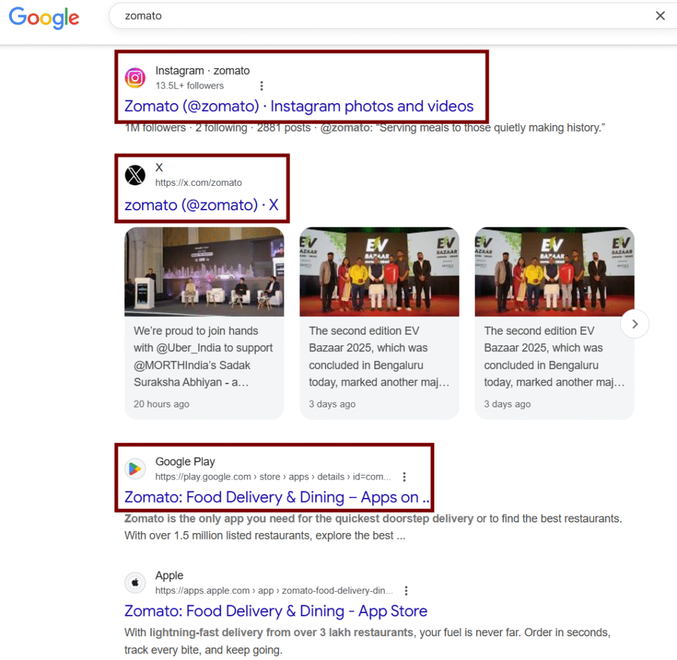The height and width of the screenshot is (660, 677).
Task: Click the rightmost EV Bazaar post from 3 days ago
Action: click(554, 271)
